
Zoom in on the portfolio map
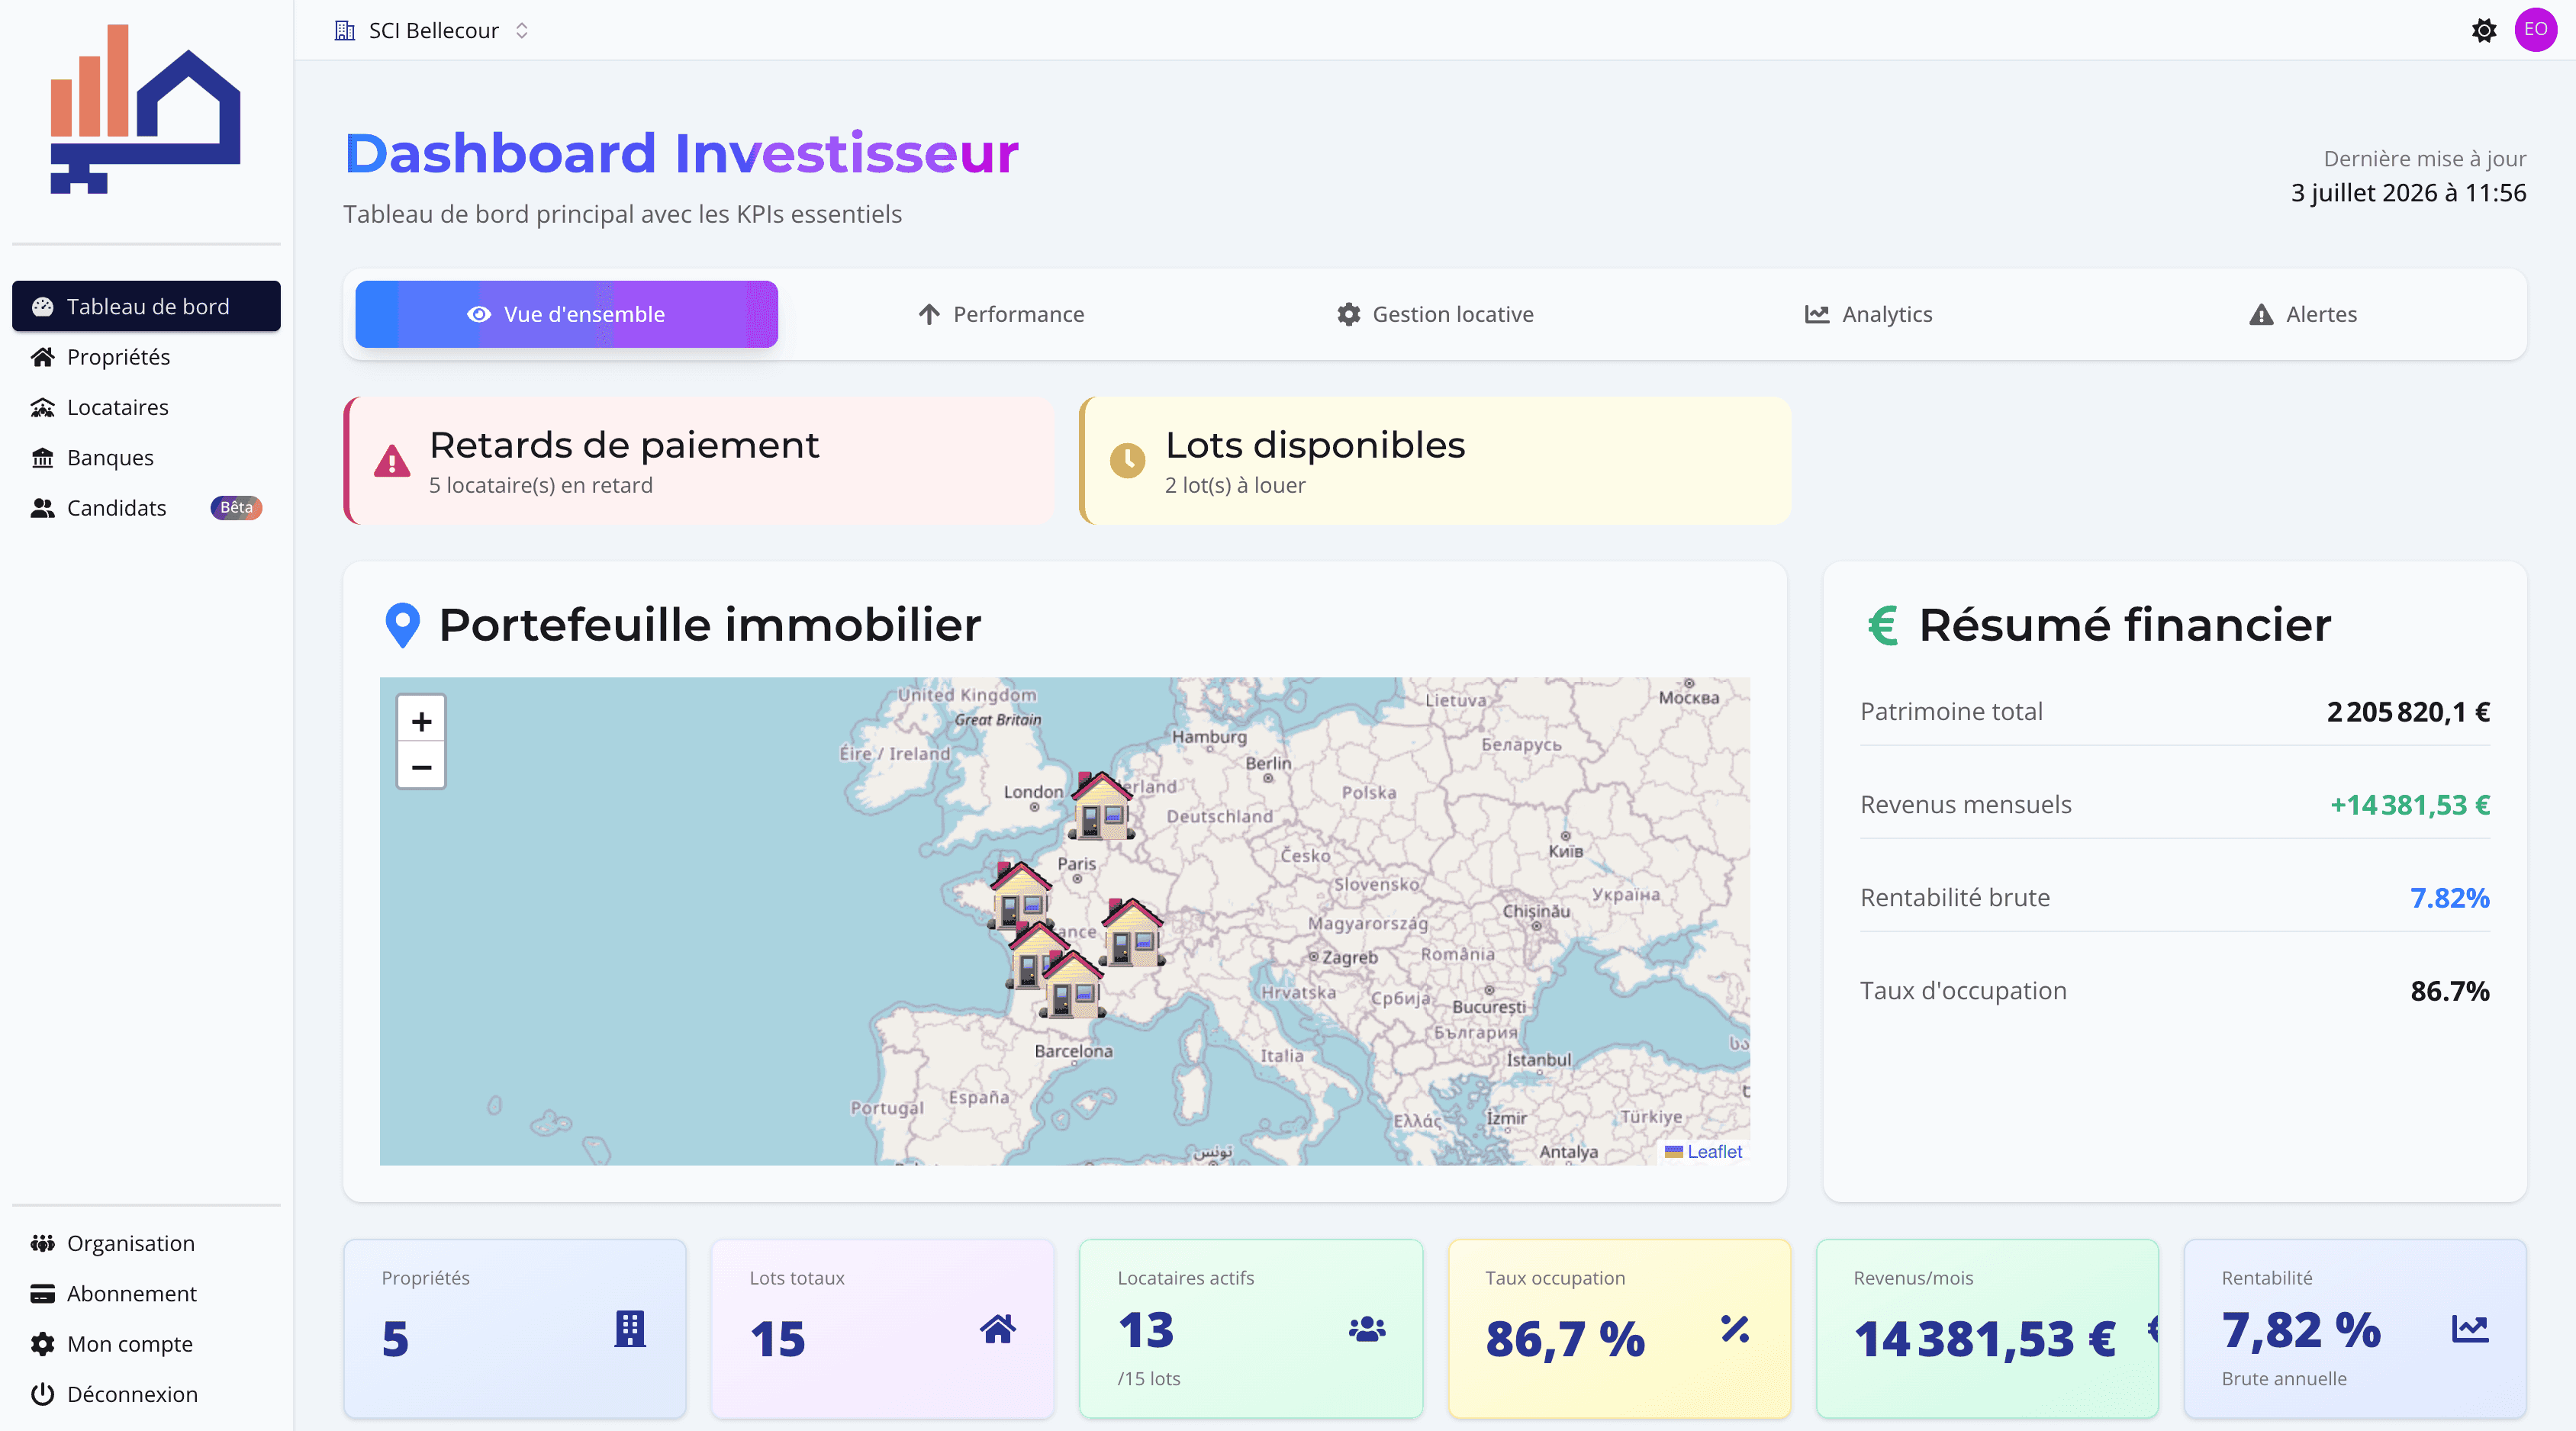pos(421,720)
